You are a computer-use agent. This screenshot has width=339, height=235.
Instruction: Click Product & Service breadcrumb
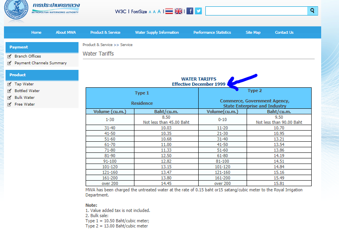[x=98, y=45]
